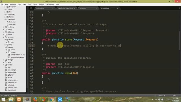The image size is (181, 102).
Task: Click the unsaved dot on testing.php tab
Action: pos(118,8)
